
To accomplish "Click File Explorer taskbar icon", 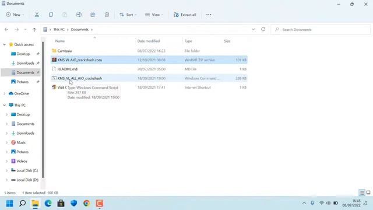I will (x=35, y=204).
